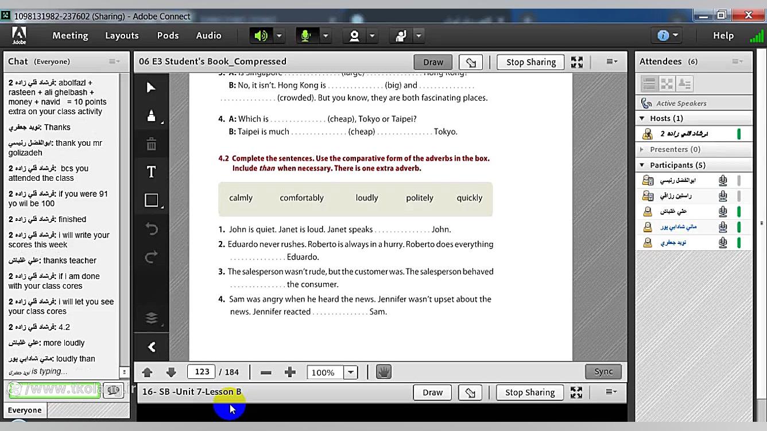Click the trash delete tool
The height and width of the screenshot is (431, 767).
151,144
